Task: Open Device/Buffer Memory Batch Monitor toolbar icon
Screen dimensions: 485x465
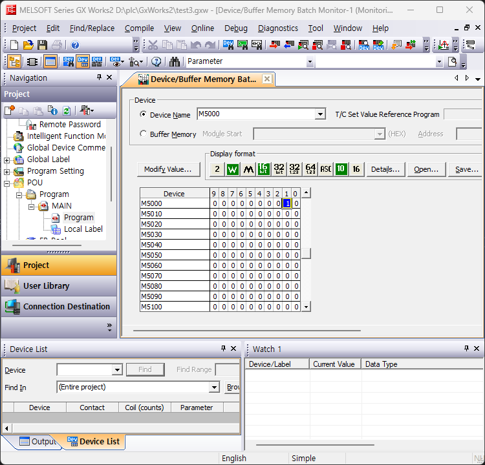Action: click(363, 45)
